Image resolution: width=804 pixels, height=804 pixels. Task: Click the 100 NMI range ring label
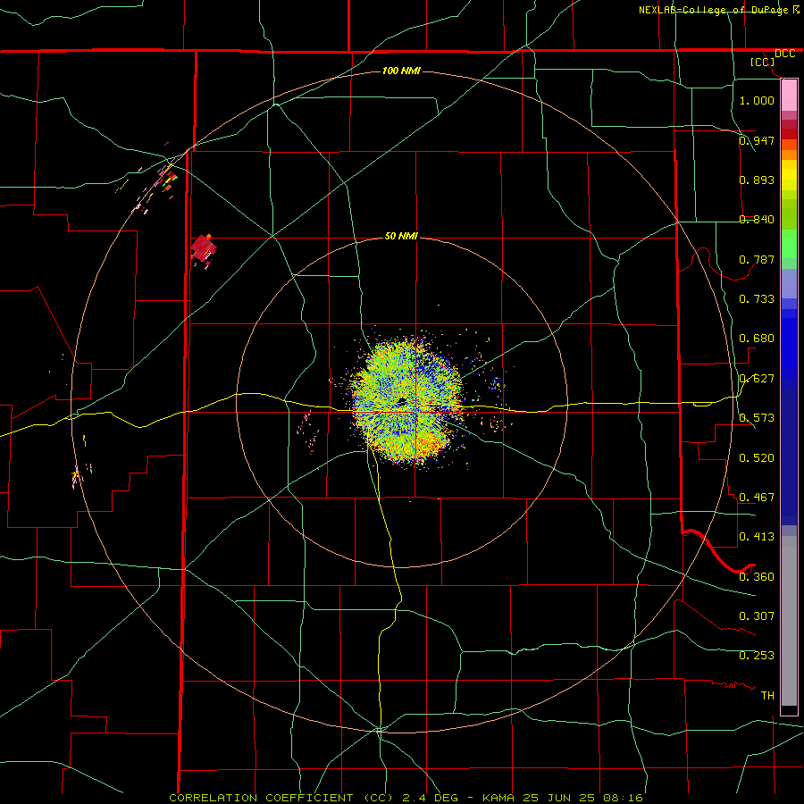(x=401, y=71)
